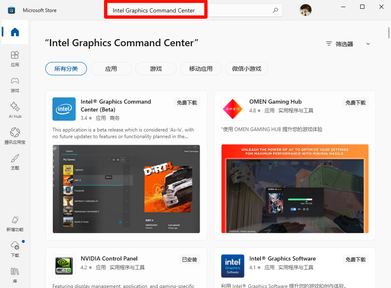This screenshot has height=288, width=391.
Task: Click the 筛选器 filter label
Action: click(344, 44)
